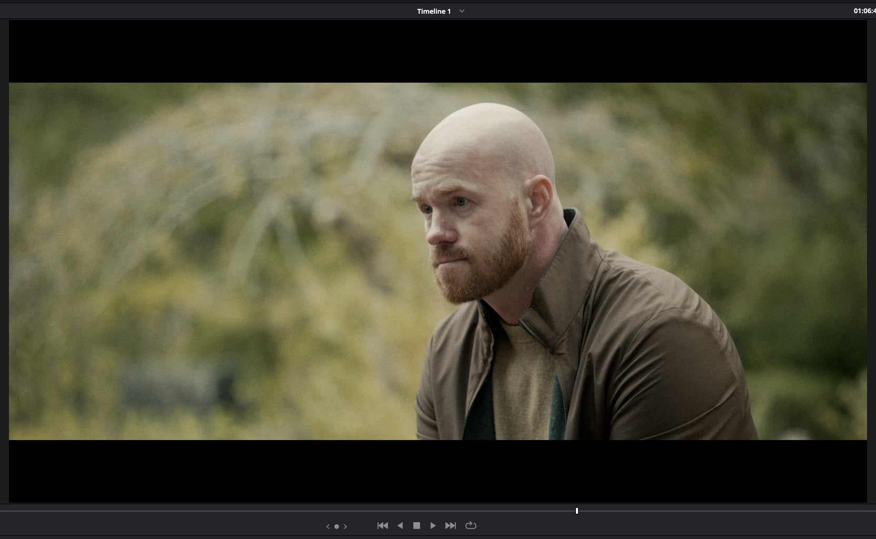
Task: Click the right arrow beside the center dot
Action: [x=345, y=526]
